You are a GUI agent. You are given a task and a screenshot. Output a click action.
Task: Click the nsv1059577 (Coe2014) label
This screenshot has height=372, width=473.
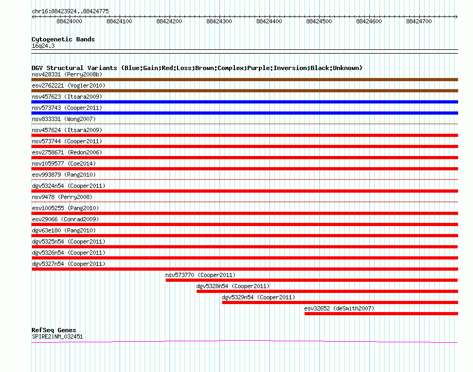coord(64,163)
